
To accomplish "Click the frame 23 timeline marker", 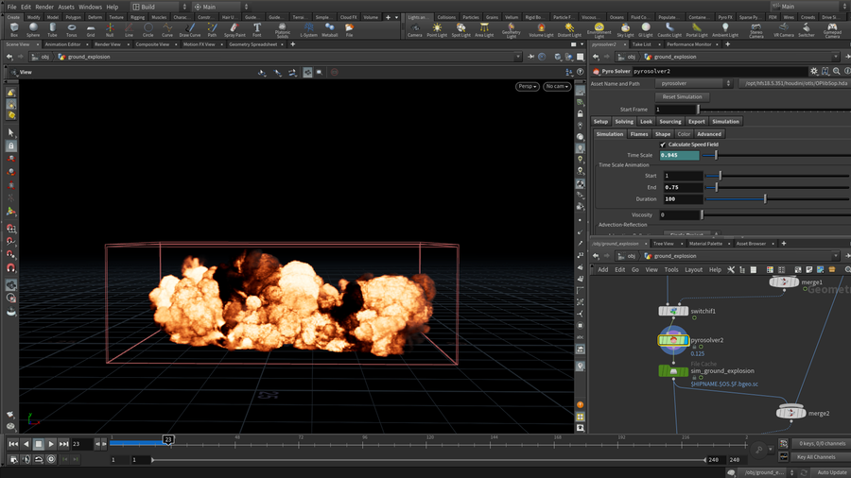I will (x=168, y=440).
